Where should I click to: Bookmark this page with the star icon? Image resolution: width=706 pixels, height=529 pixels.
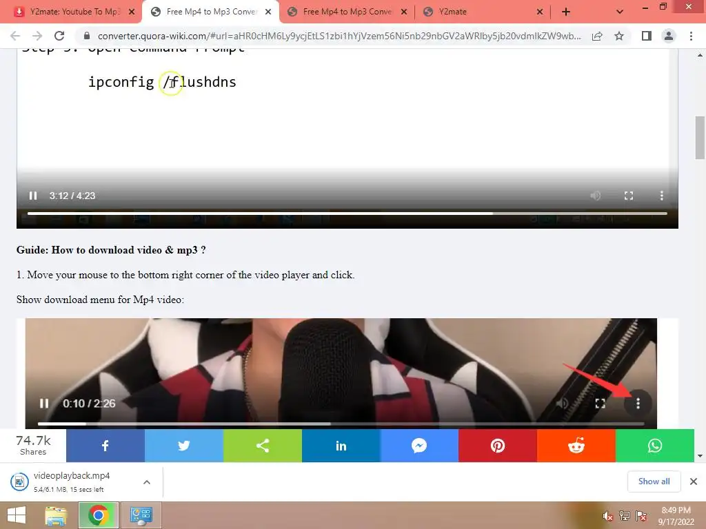(619, 36)
